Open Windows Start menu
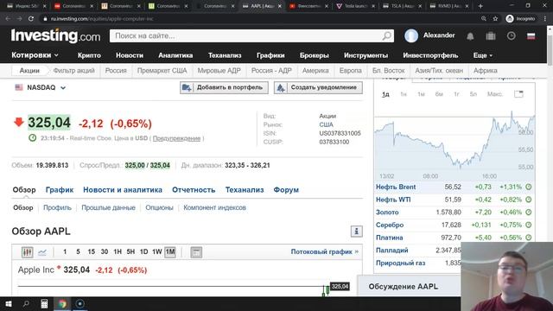The image size is (553, 311). tap(9, 303)
